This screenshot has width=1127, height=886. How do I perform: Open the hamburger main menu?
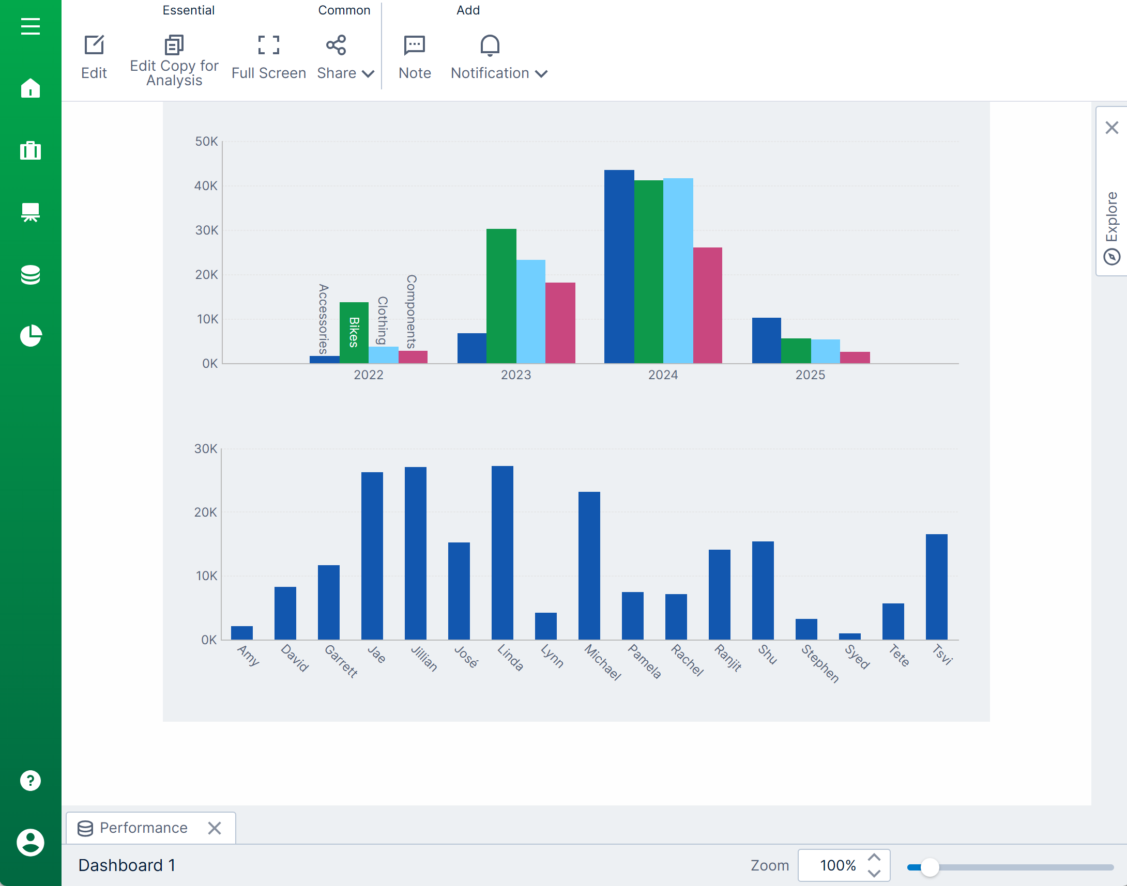30,26
